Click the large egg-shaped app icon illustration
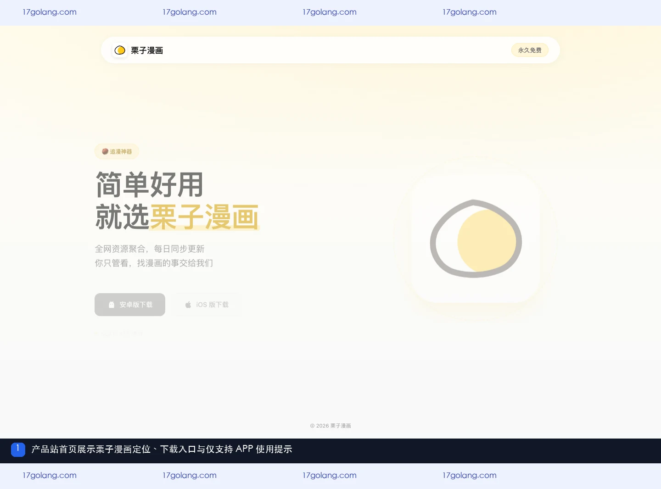 (476, 239)
